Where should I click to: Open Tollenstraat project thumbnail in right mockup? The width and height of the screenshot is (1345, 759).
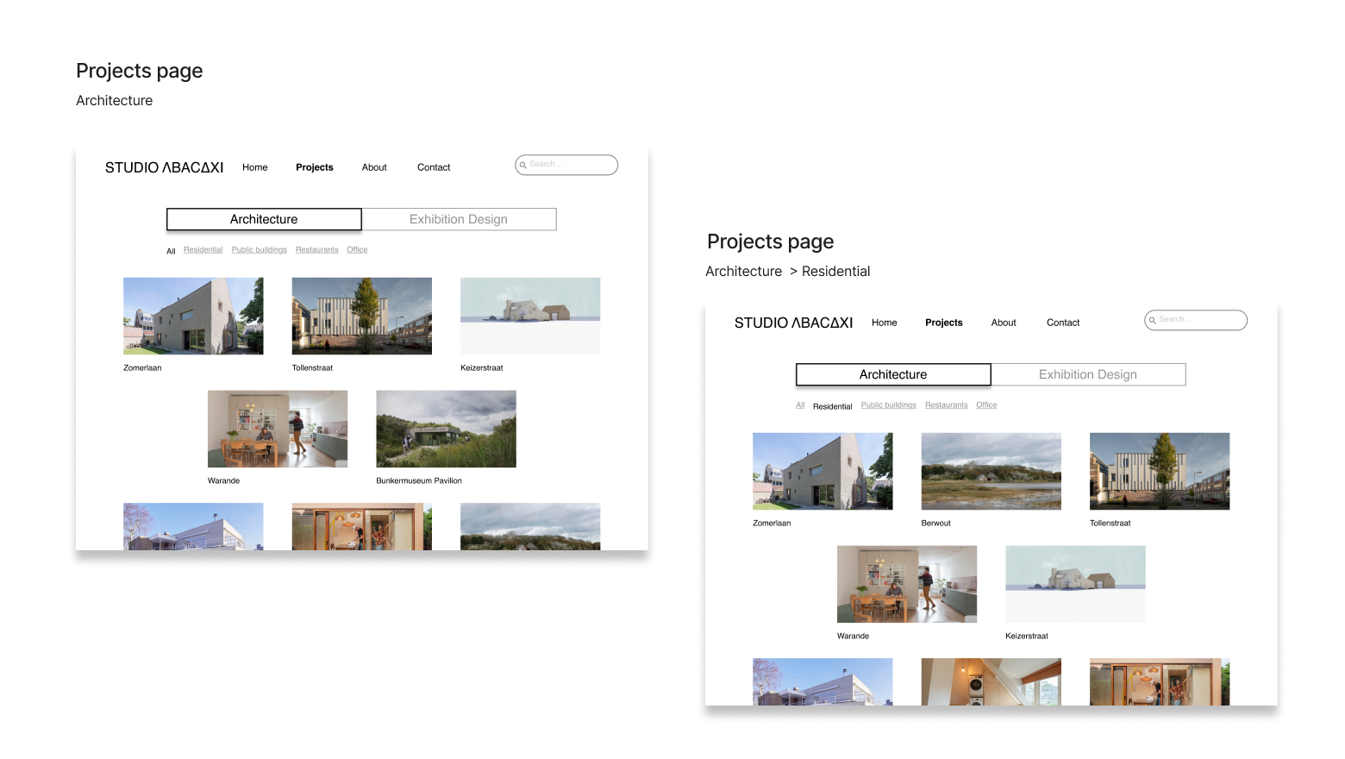(x=1160, y=471)
